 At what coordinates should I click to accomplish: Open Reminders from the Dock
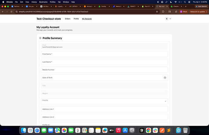click(91, 130)
